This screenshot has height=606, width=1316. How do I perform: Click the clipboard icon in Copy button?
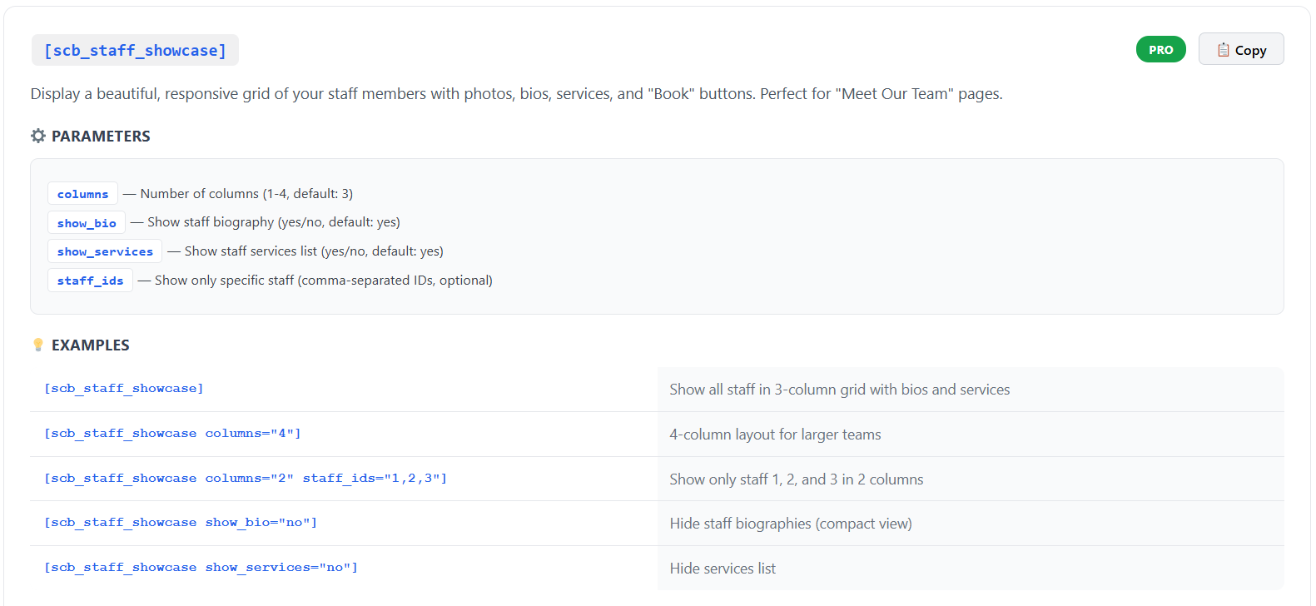click(x=1223, y=50)
